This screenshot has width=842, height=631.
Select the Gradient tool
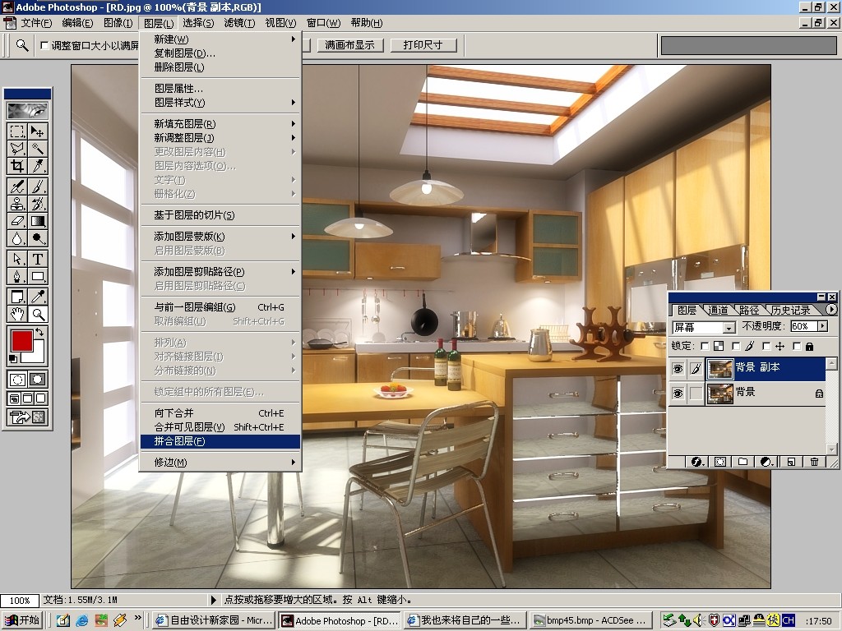click(x=38, y=220)
